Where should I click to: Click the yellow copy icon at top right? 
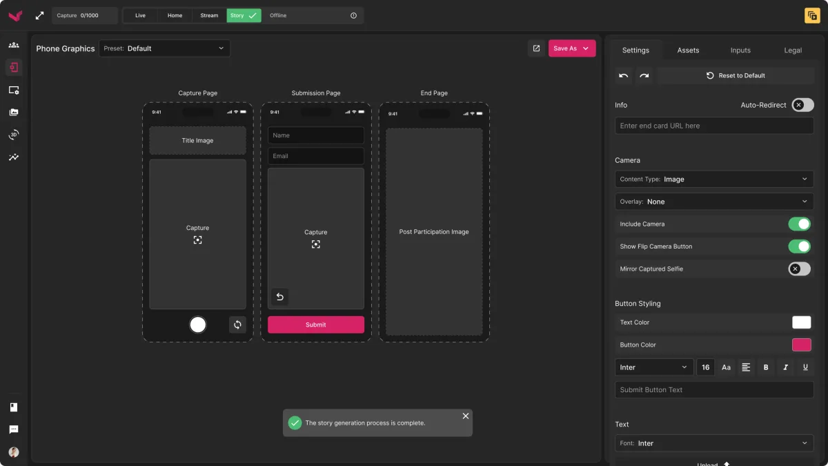point(812,15)
